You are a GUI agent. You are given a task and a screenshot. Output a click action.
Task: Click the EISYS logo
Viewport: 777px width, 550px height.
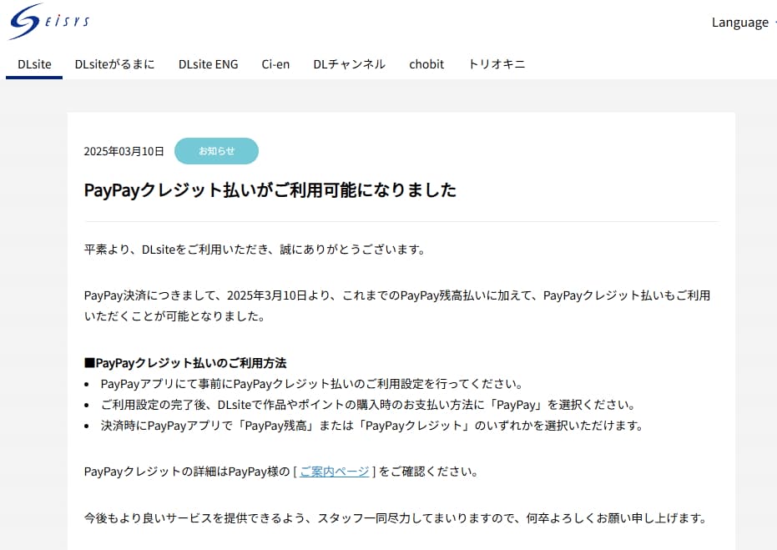[x=49, y=22]
